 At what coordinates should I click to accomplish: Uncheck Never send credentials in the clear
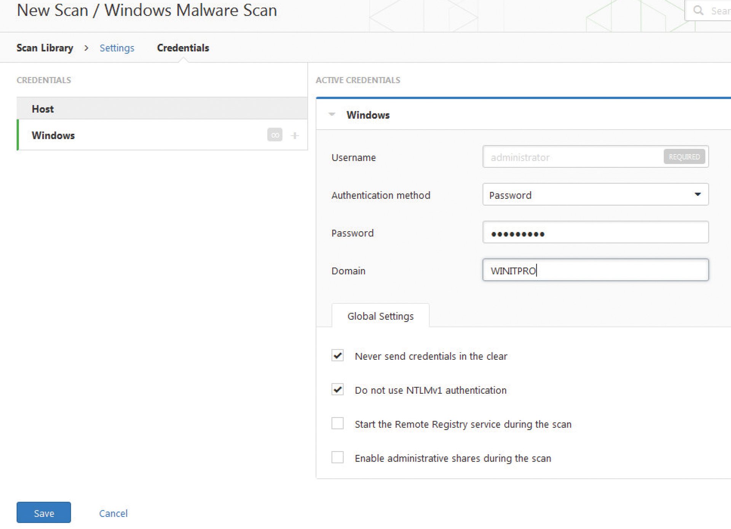pyautogui.click(x=337, y=356)
